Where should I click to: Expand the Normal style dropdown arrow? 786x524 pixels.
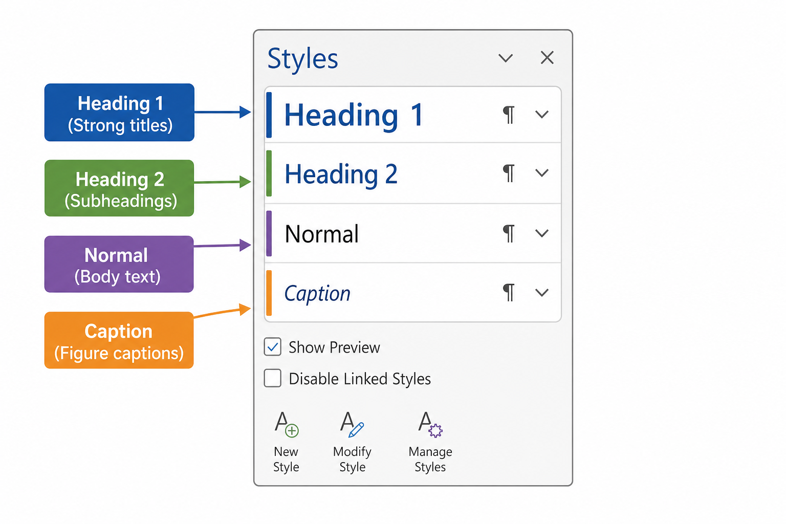(x=542, y=233)
